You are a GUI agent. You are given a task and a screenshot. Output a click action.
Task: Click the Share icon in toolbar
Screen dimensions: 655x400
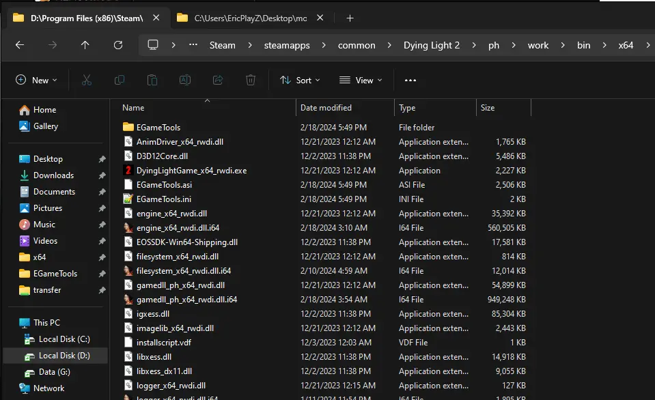coord(218,80)
